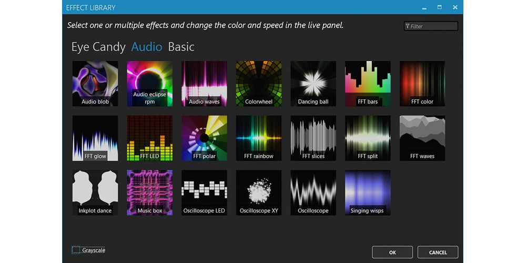Open the Audio effects tab

click(x=147, y=47)
